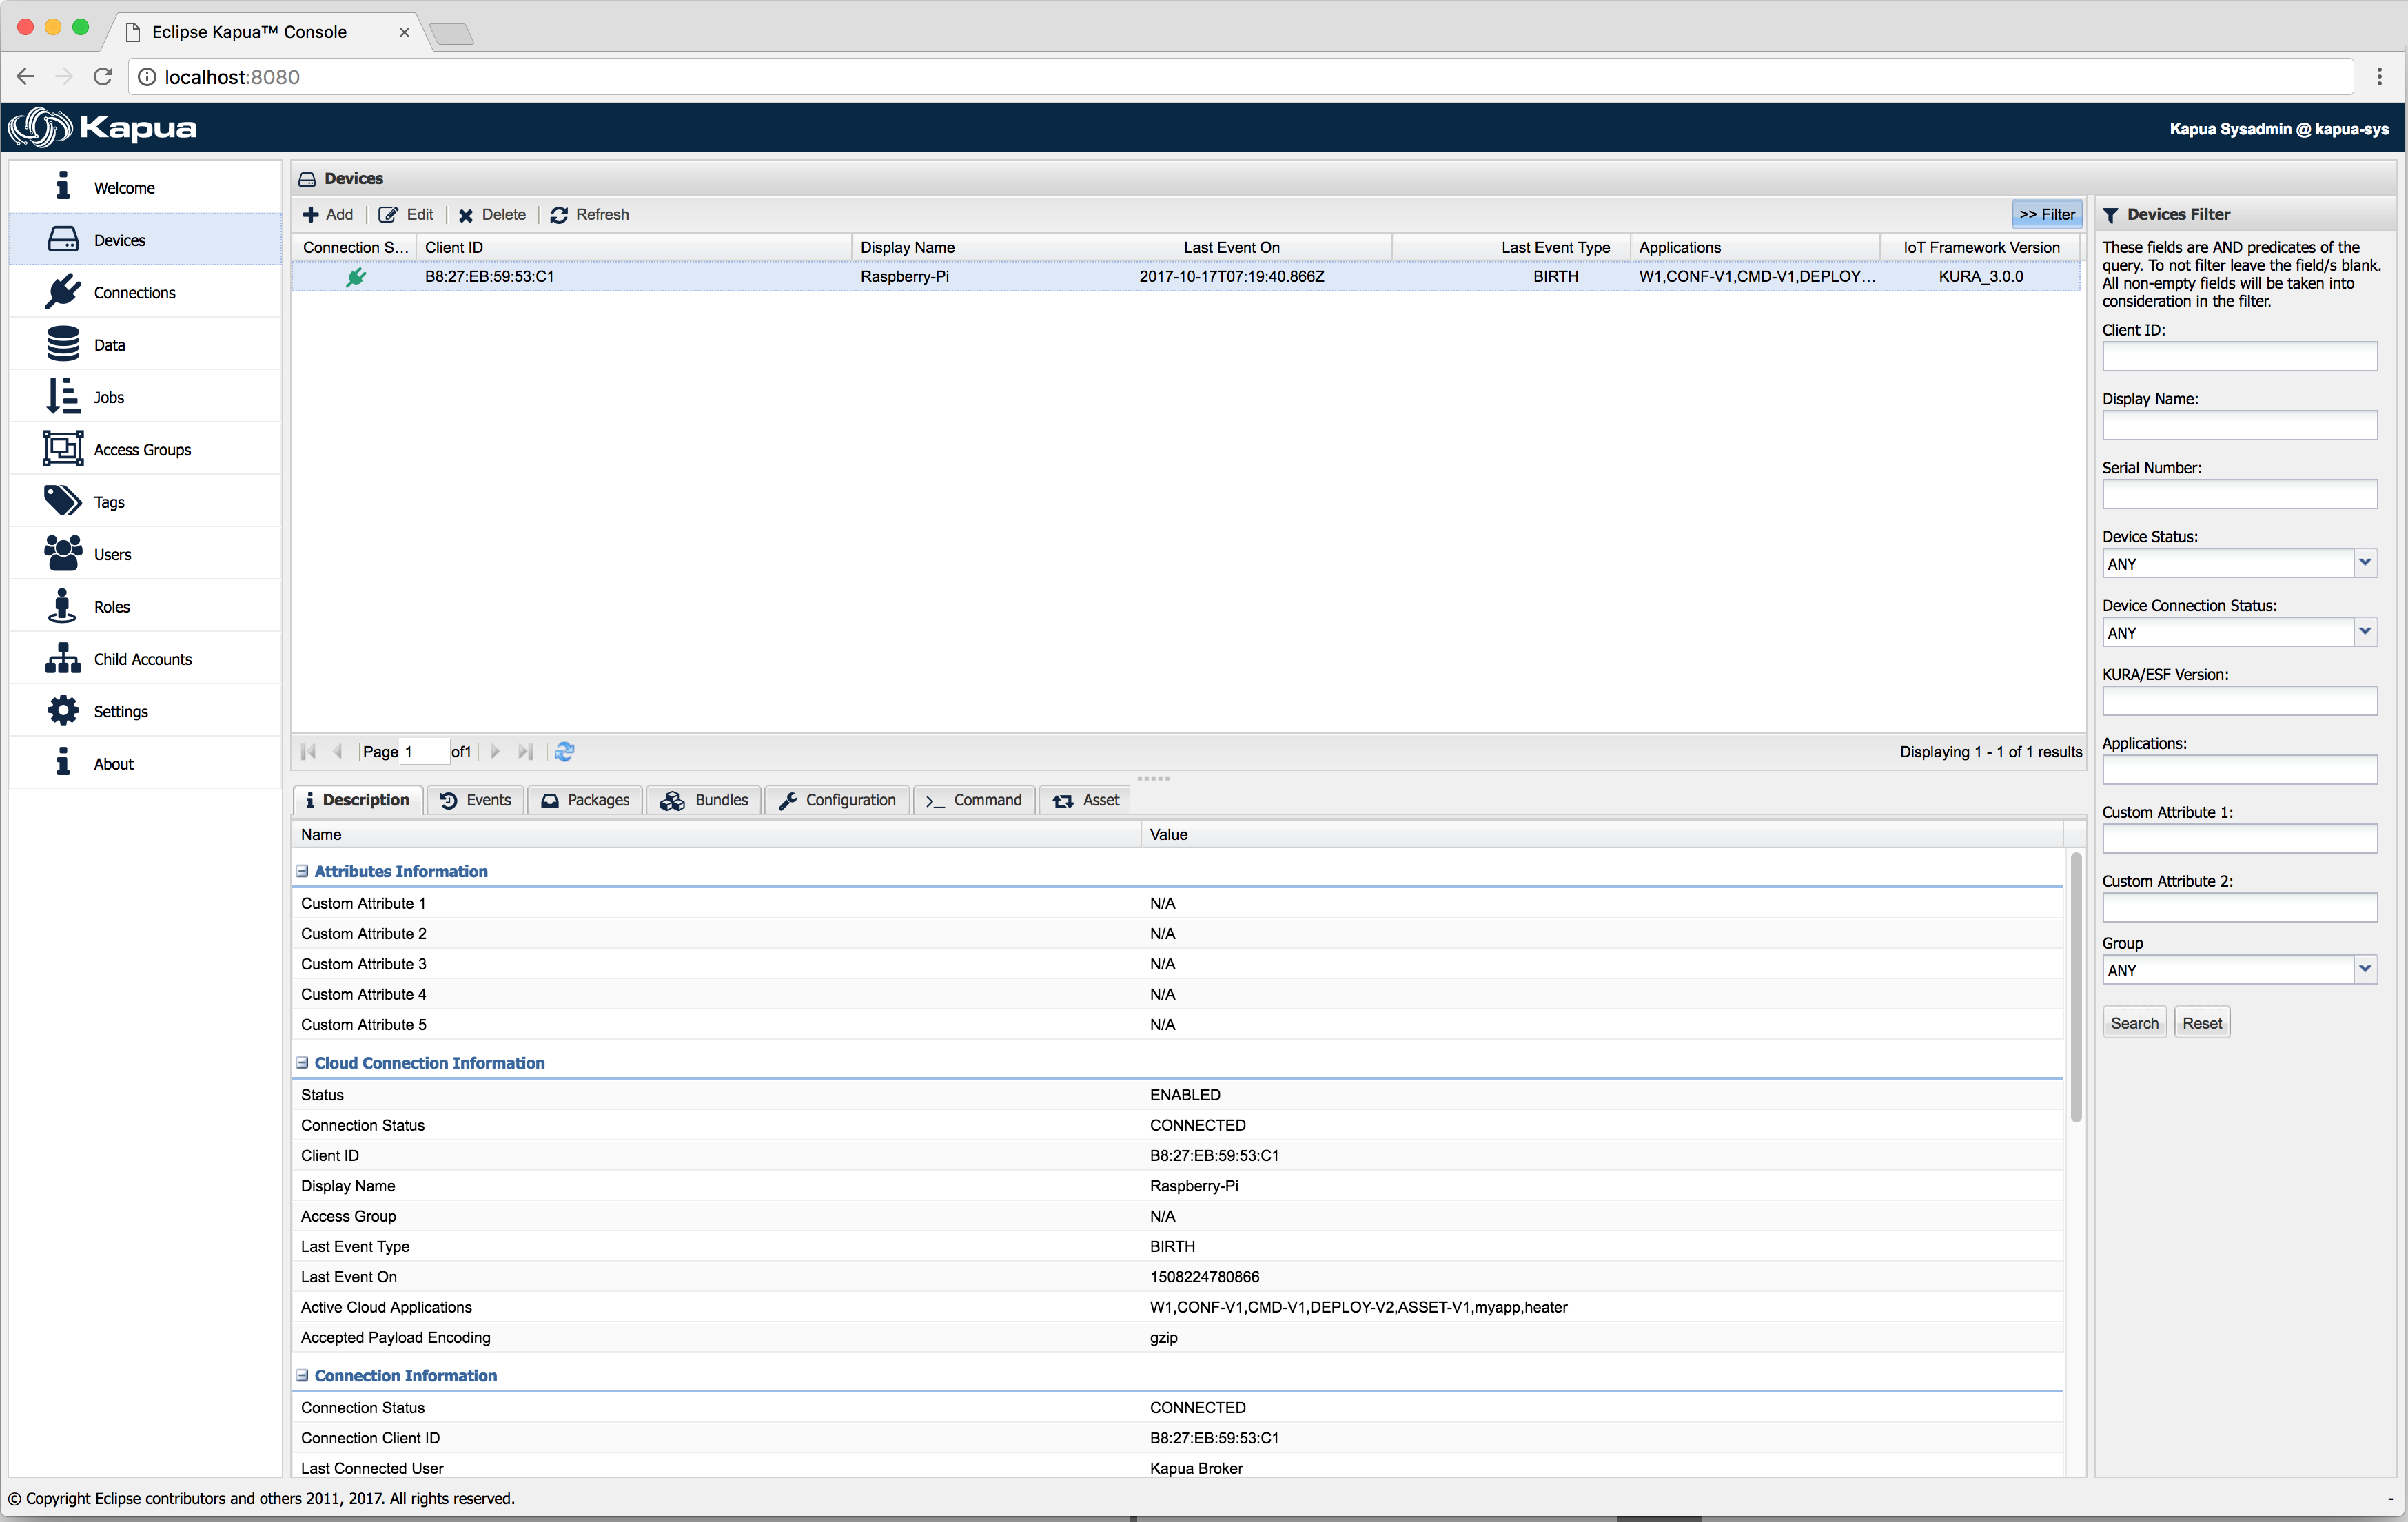Open the About info icon
Image resolution: width=2408 pixels, height=1522 pixels.
pyautogui.click(x=63, y=763)
